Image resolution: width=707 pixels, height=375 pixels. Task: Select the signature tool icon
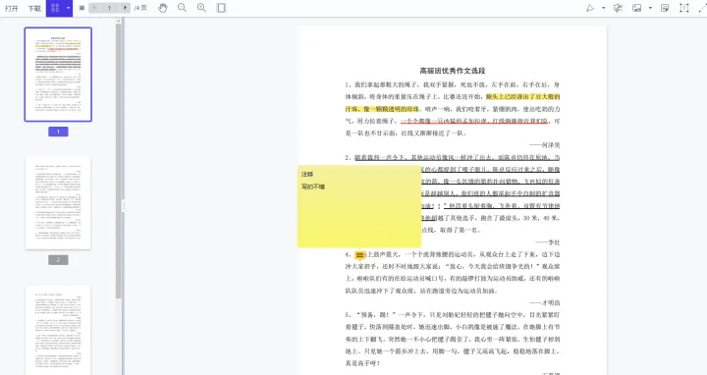(x=618, y=8)
